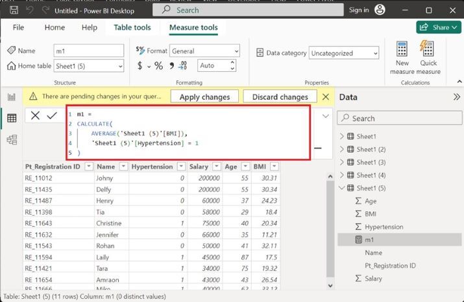
Task: Apply currency format with dollar icon
Action: click(140, 66)
